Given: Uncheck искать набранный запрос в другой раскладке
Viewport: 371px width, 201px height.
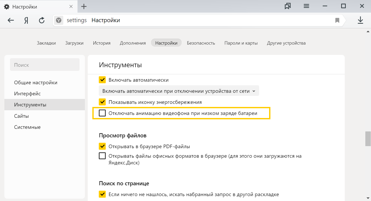Looking at the screenshot, I should pos(102,194).
